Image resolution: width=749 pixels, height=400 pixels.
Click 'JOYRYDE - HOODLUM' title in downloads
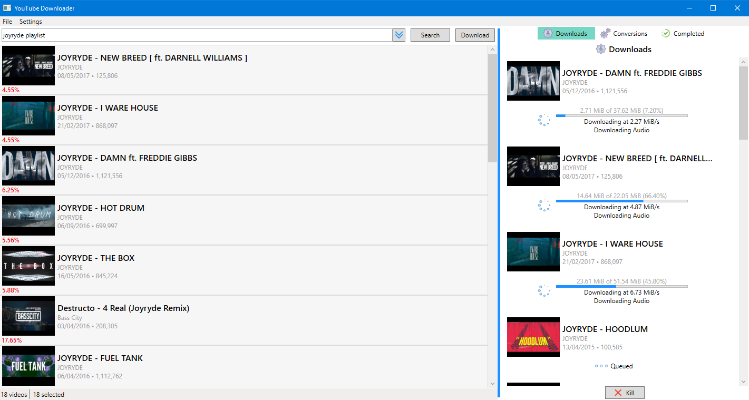[x=605, y=329]
